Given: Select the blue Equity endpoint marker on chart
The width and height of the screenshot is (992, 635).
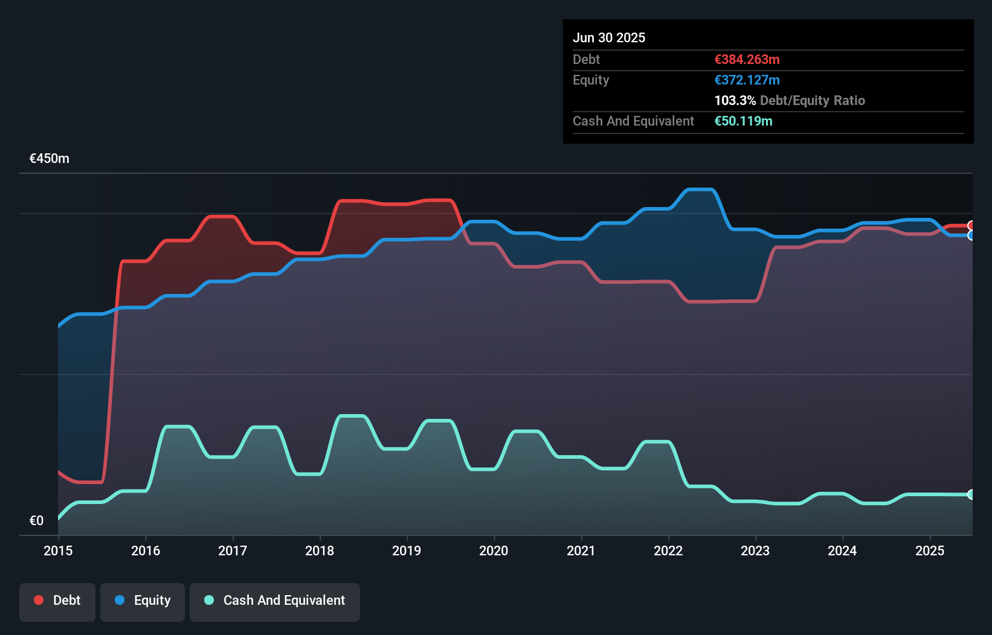Looking at the screenshot, I should click(971, 237).
